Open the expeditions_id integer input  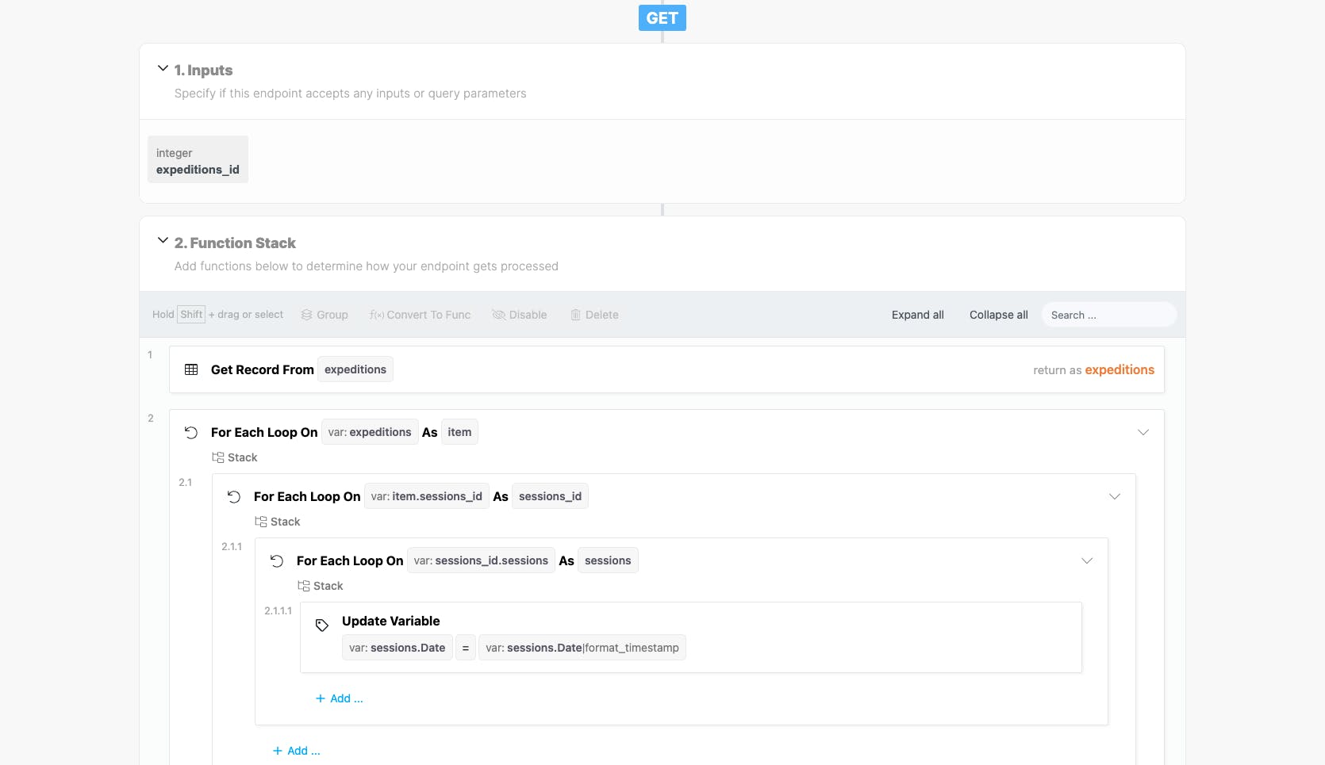pyautogui.click(x=198, y=160)
